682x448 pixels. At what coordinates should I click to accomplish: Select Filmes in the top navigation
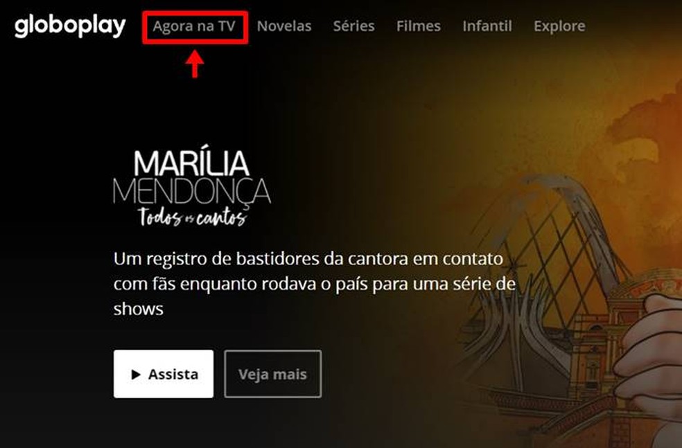click(419, 26)
